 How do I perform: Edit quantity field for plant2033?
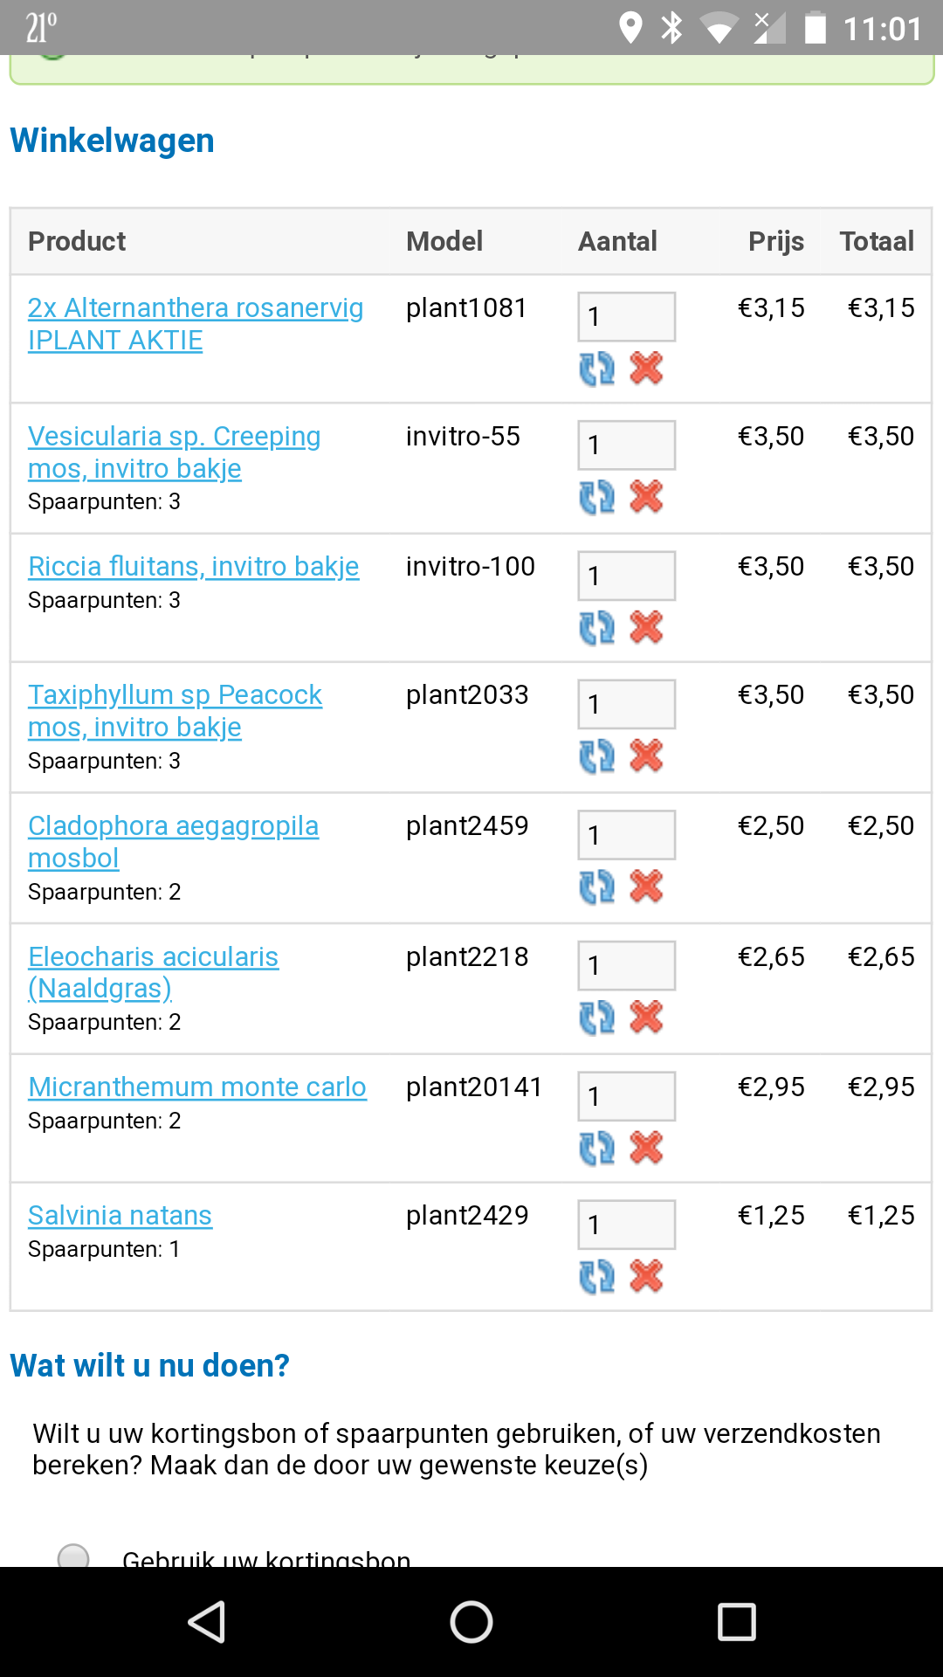626,704
